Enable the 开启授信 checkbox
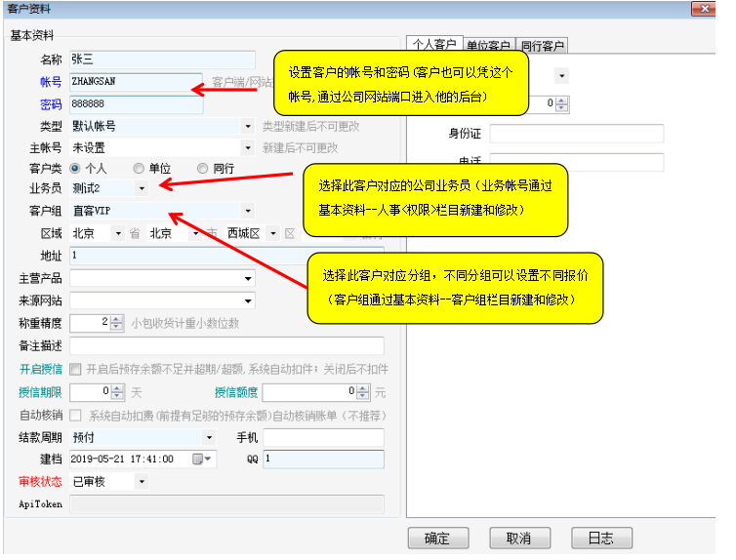 [x=75, y=369]
